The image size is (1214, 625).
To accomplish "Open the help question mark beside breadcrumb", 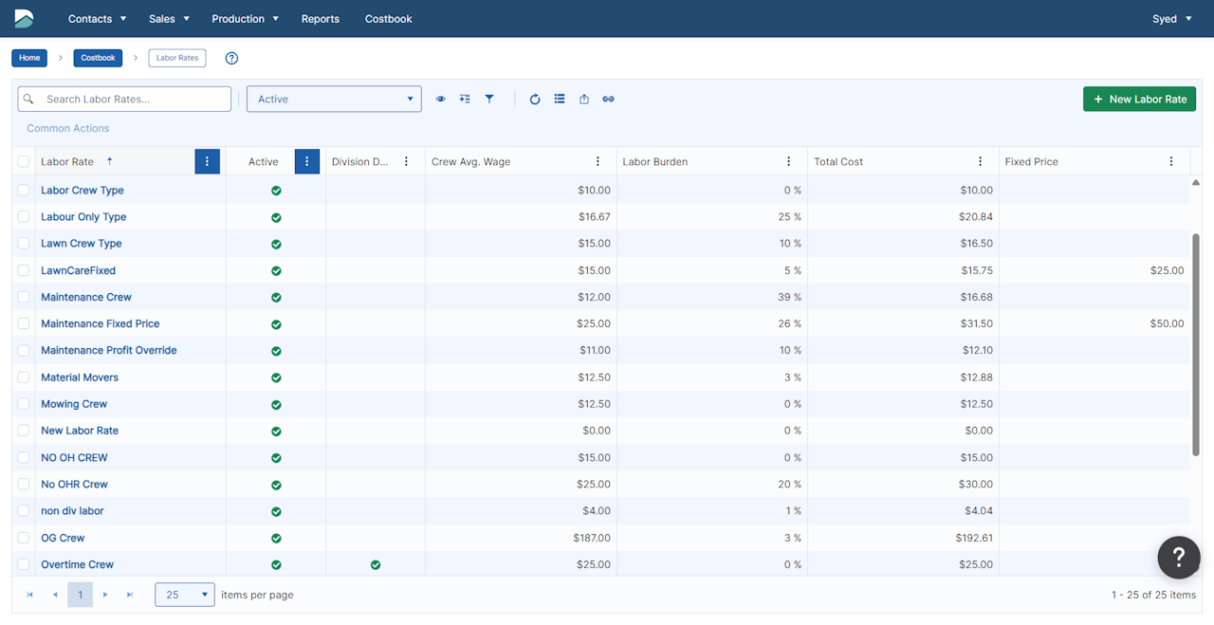I will pos(231,58).
